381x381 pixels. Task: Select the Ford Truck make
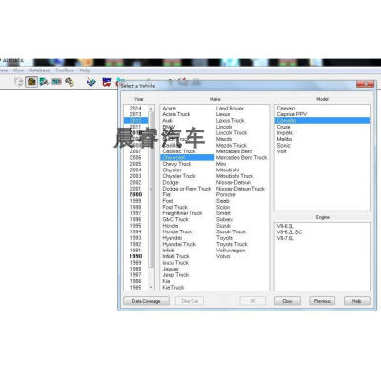[x=175, y=207]
